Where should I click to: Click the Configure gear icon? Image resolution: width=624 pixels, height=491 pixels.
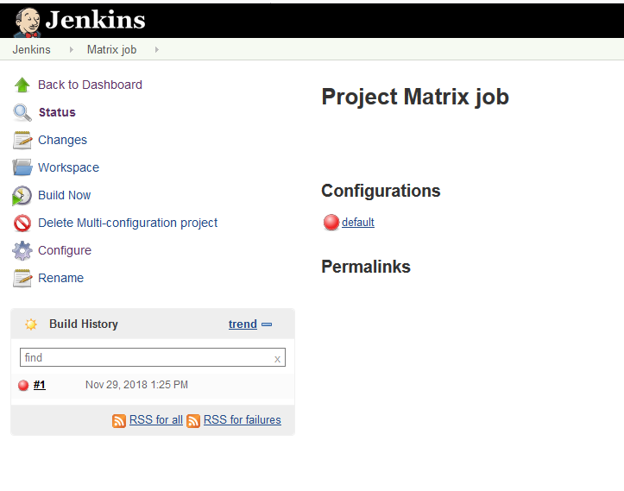point(22,250)
